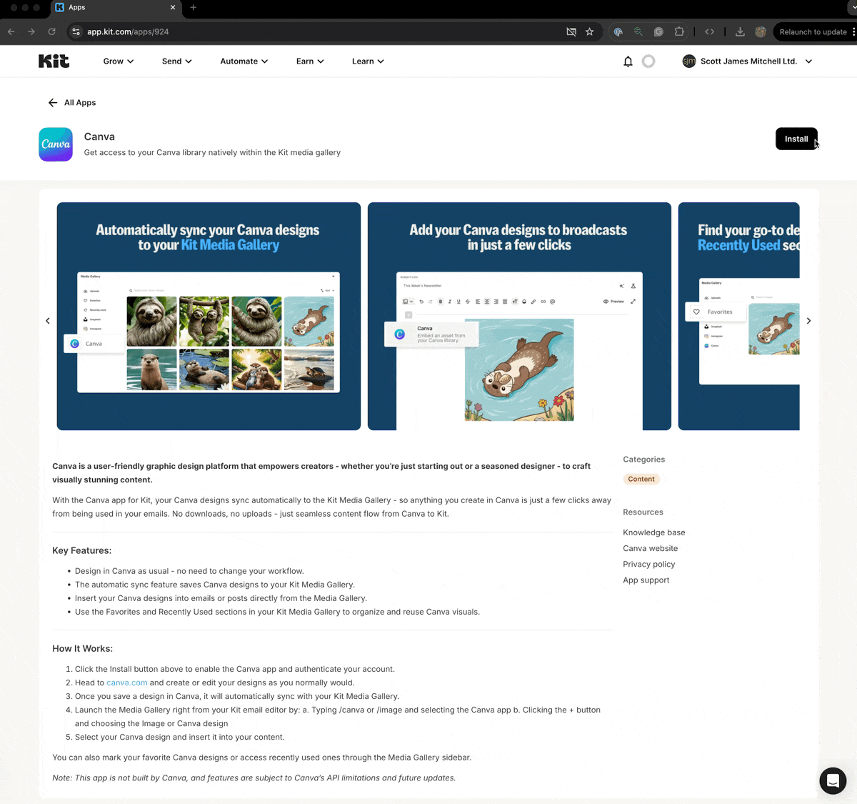
Task: Click the Canva app title
Action: click(99, 137)
